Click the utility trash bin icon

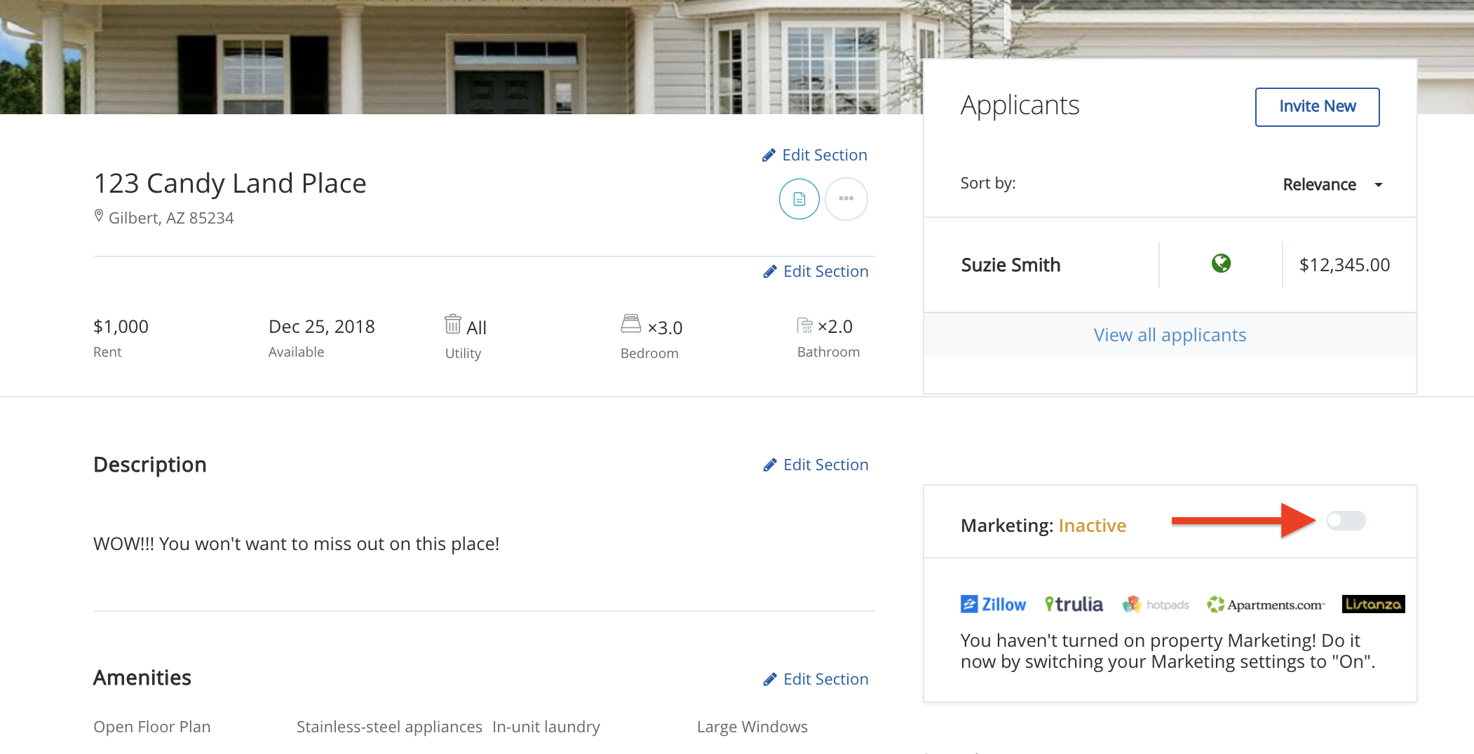[x=453, y=324]
